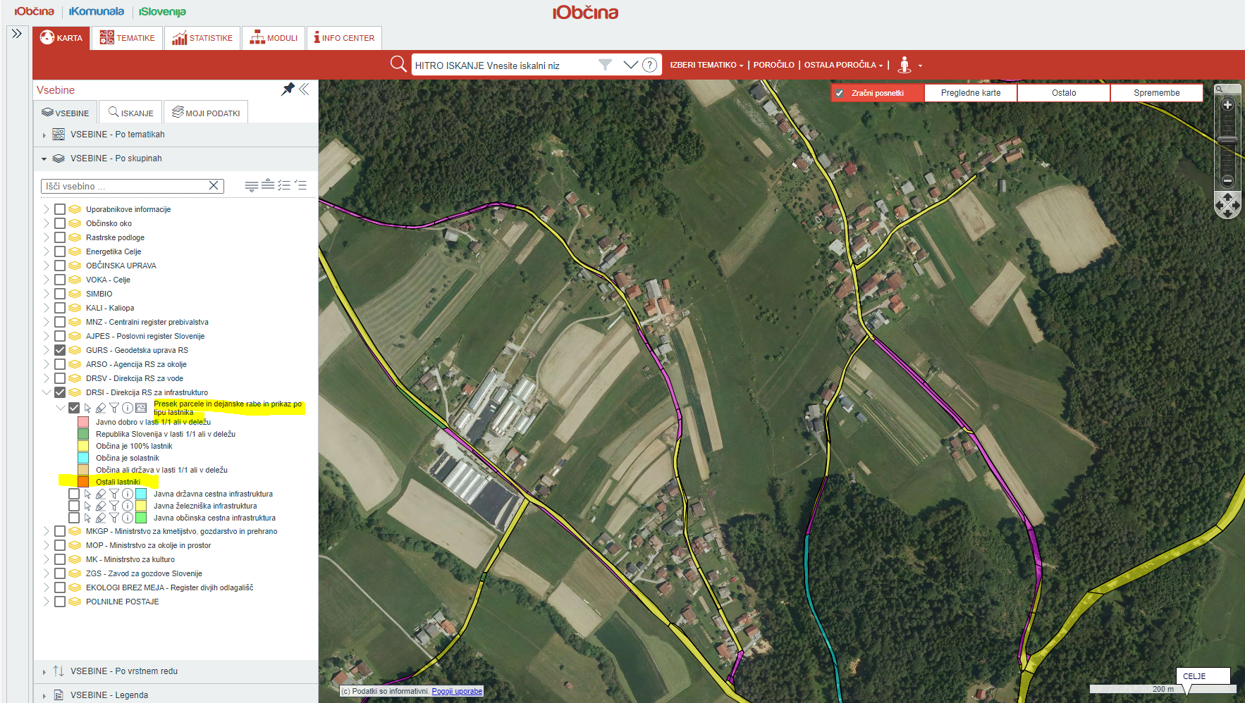Switch to the STATISTIKE tab
The height and width of the screenshot is (703, 1245).
pos(202,38)
